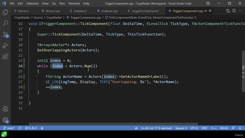Open errors and warnings count in status bar
245x138 pixels.
31,128
